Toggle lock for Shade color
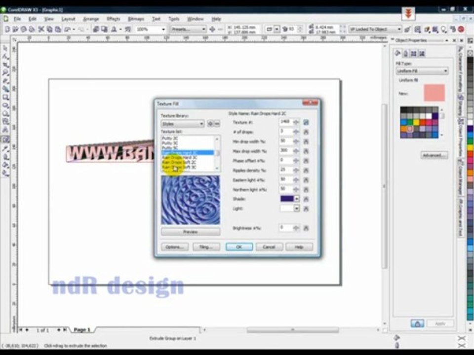The width and height of the screenshot is (474, 355). pos(306,199)
